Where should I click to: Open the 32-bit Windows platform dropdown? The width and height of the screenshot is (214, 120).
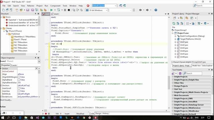[x=106, y=10]
